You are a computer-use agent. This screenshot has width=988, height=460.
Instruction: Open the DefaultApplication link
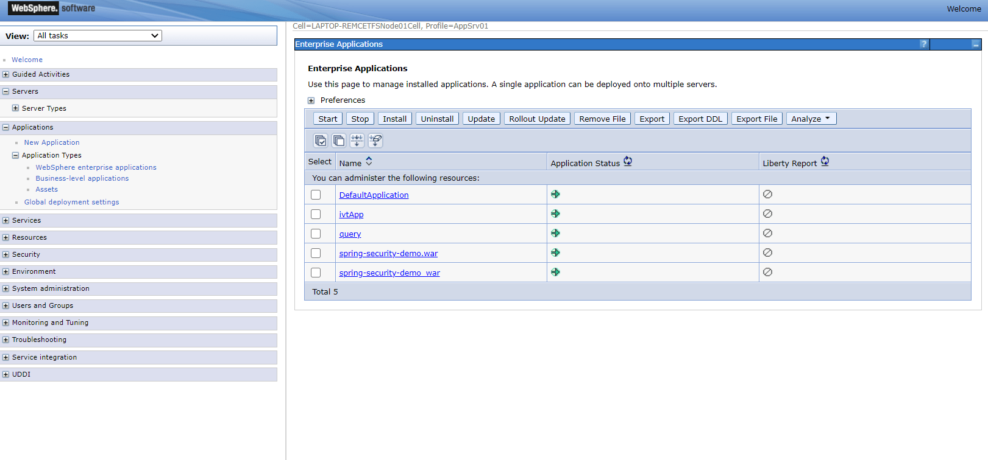click(x=374, y=195)
